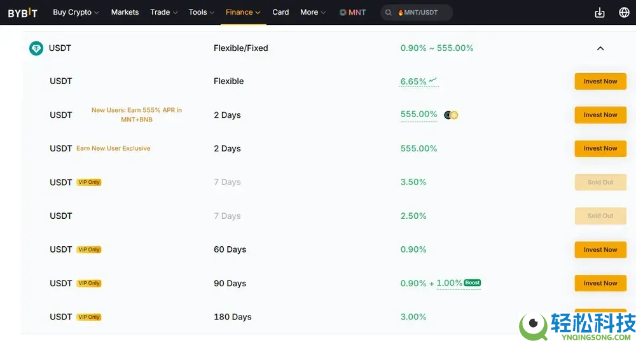Click the Flexible/Fixed header text
Image resolution: width=636 pixels, height=341 pixels.
[241, 48]
